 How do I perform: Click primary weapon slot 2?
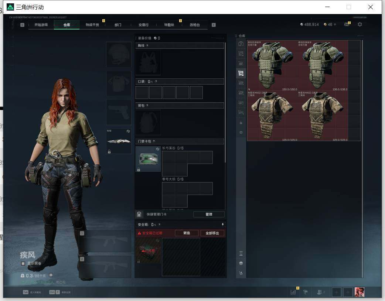[x=105, y=267]
